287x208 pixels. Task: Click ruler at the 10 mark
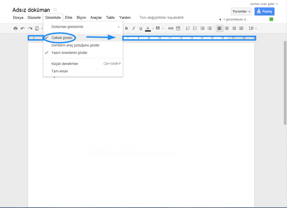pyautogui.click(x=160, y=38)
